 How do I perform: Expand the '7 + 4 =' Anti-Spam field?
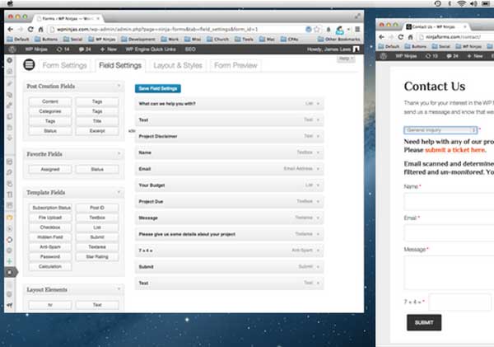point(318,251)
